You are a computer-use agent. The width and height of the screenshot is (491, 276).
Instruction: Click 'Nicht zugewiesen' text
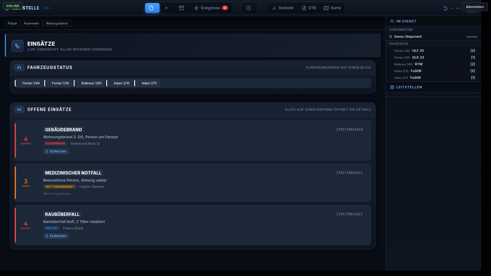57,194
